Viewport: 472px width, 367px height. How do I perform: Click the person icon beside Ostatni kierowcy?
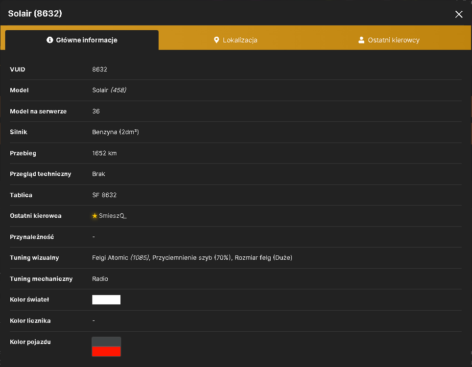point(361,40)
